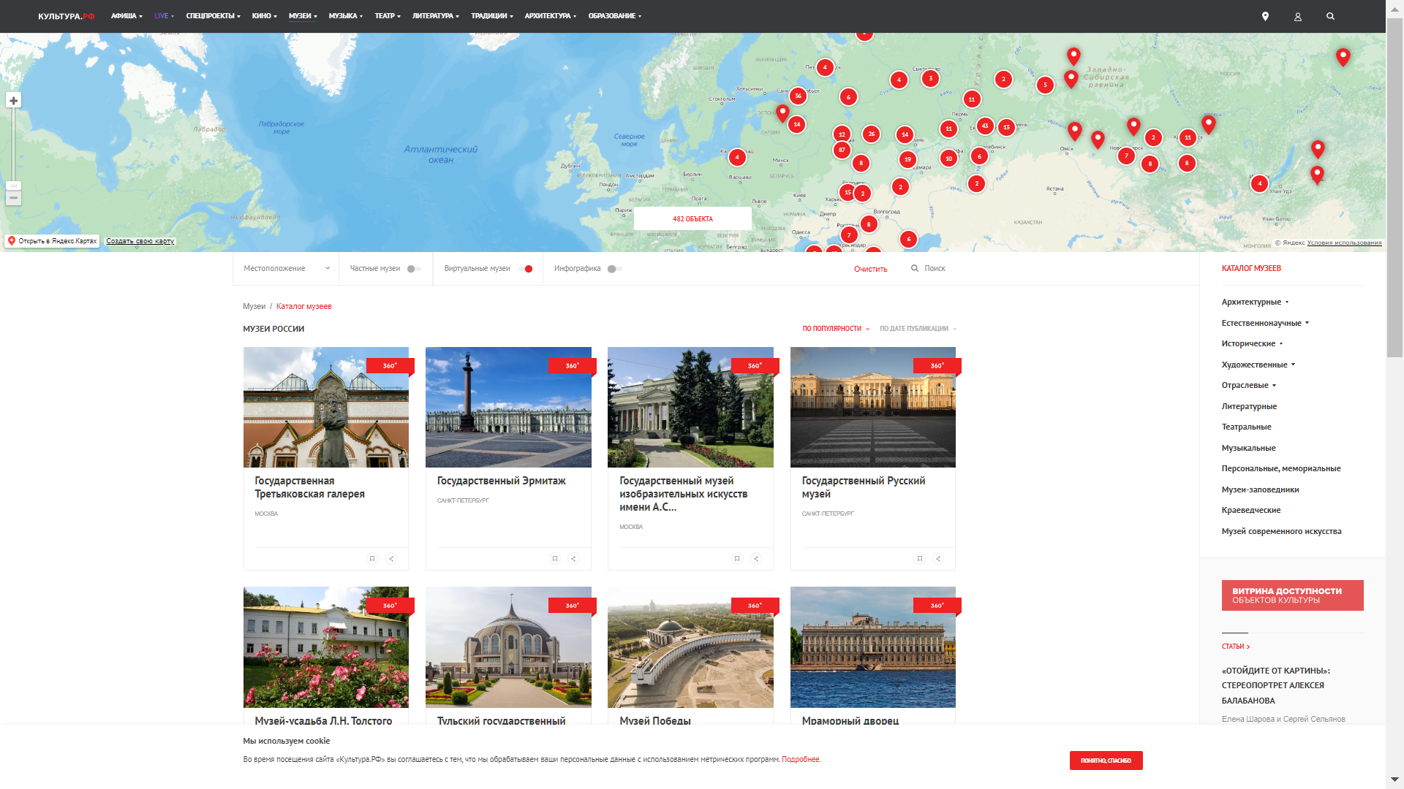Sort by ПО ПОПУЛЯРНОСТИ dropdown
This screenshot has width=1404, height=789.
point(836,329)
